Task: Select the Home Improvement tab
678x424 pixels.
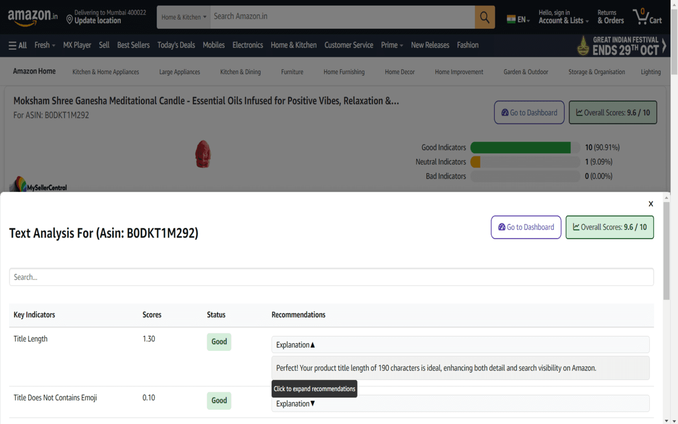Action: click(x=459, y=72)
